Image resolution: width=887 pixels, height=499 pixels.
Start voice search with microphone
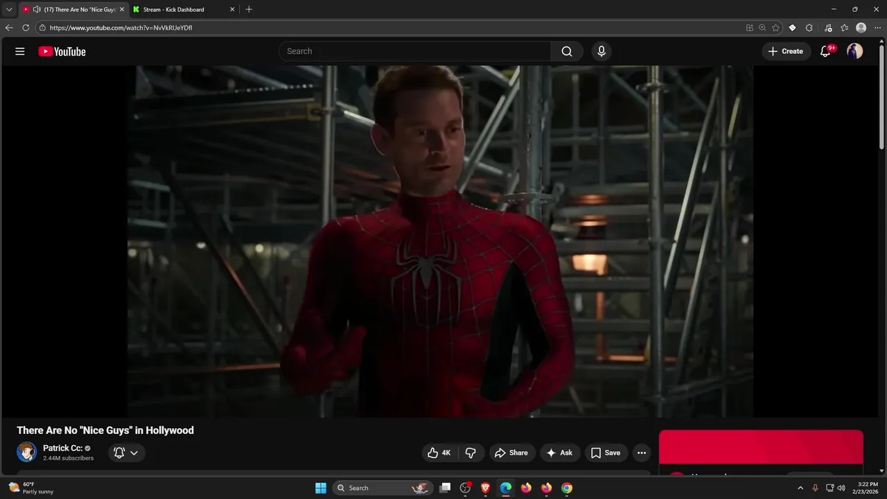coord(601,51)
